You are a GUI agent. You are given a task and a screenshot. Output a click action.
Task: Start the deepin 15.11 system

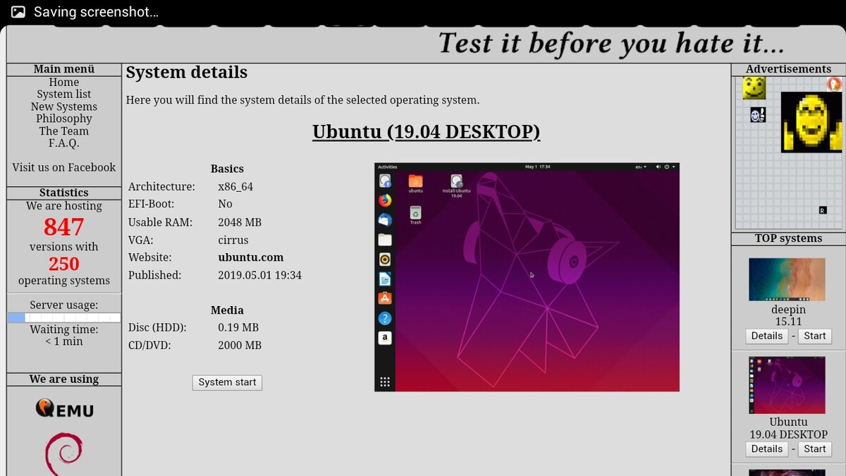[815, 336]
